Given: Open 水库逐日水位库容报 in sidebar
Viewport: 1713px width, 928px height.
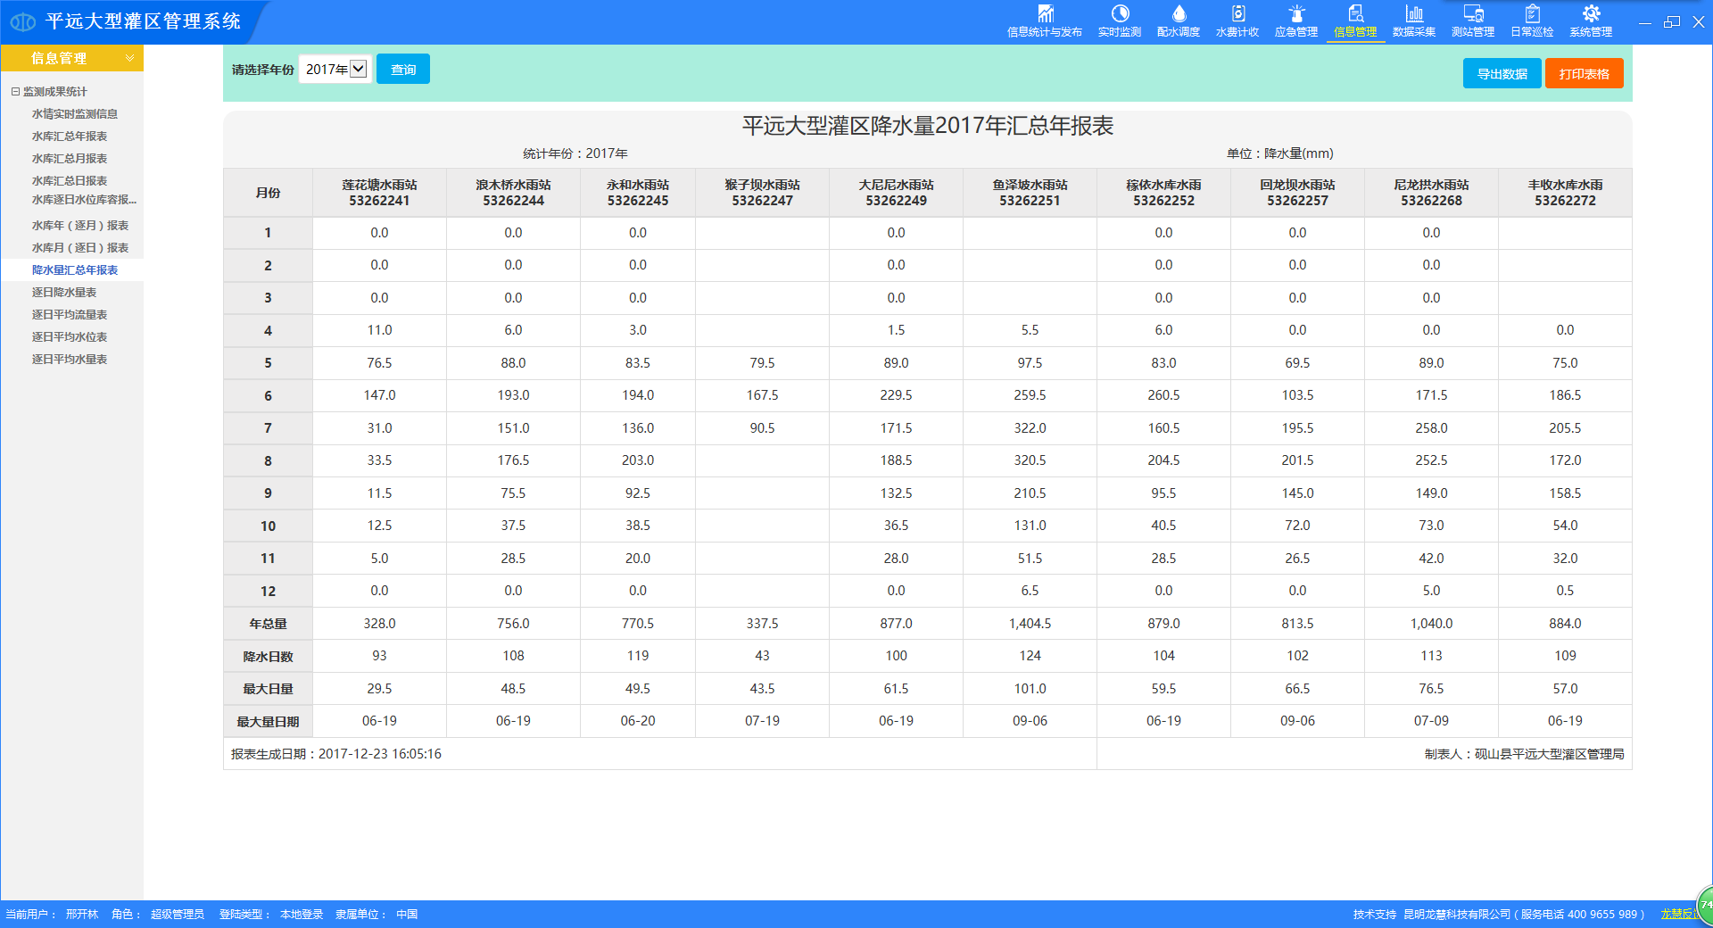Looking at the screenshot, I should click(84, 200).
